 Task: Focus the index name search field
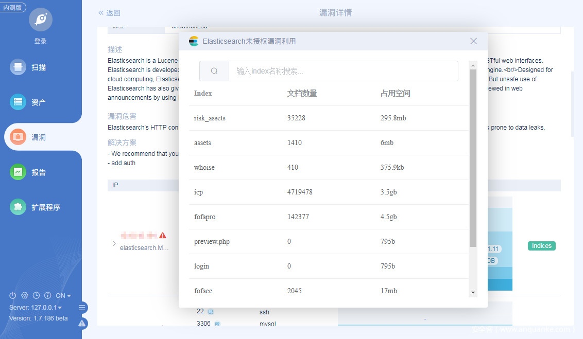click(x=343, y=71)
